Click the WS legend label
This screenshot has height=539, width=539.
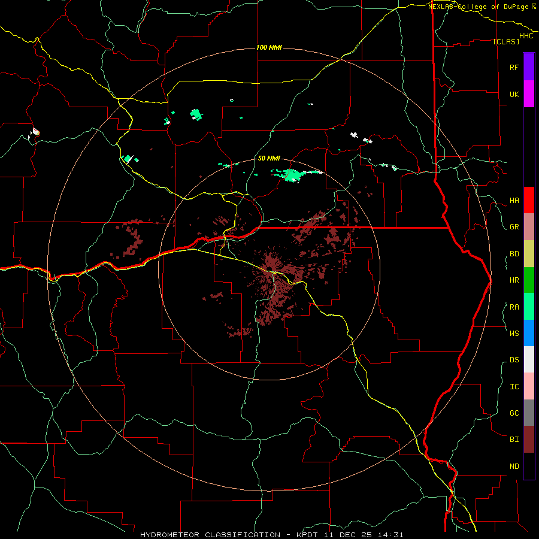coord(514,333)
